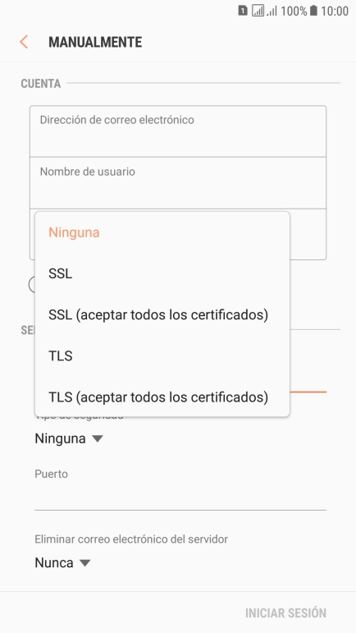This screenshot has width=356, height=633.
Task: Tap the 10:00 clock in status bar
Action: [x=334, y=11]
